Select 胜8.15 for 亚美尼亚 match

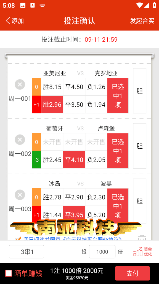pos(52,87)
